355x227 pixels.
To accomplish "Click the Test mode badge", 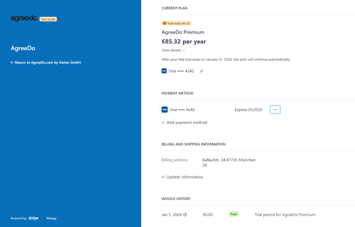I will pos(48,19).
